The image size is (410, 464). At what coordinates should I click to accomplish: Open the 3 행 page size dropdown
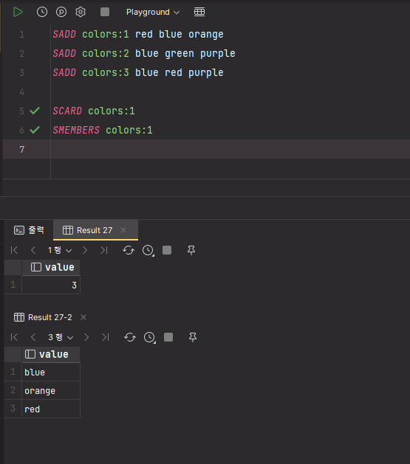click(x=61, y=337)
